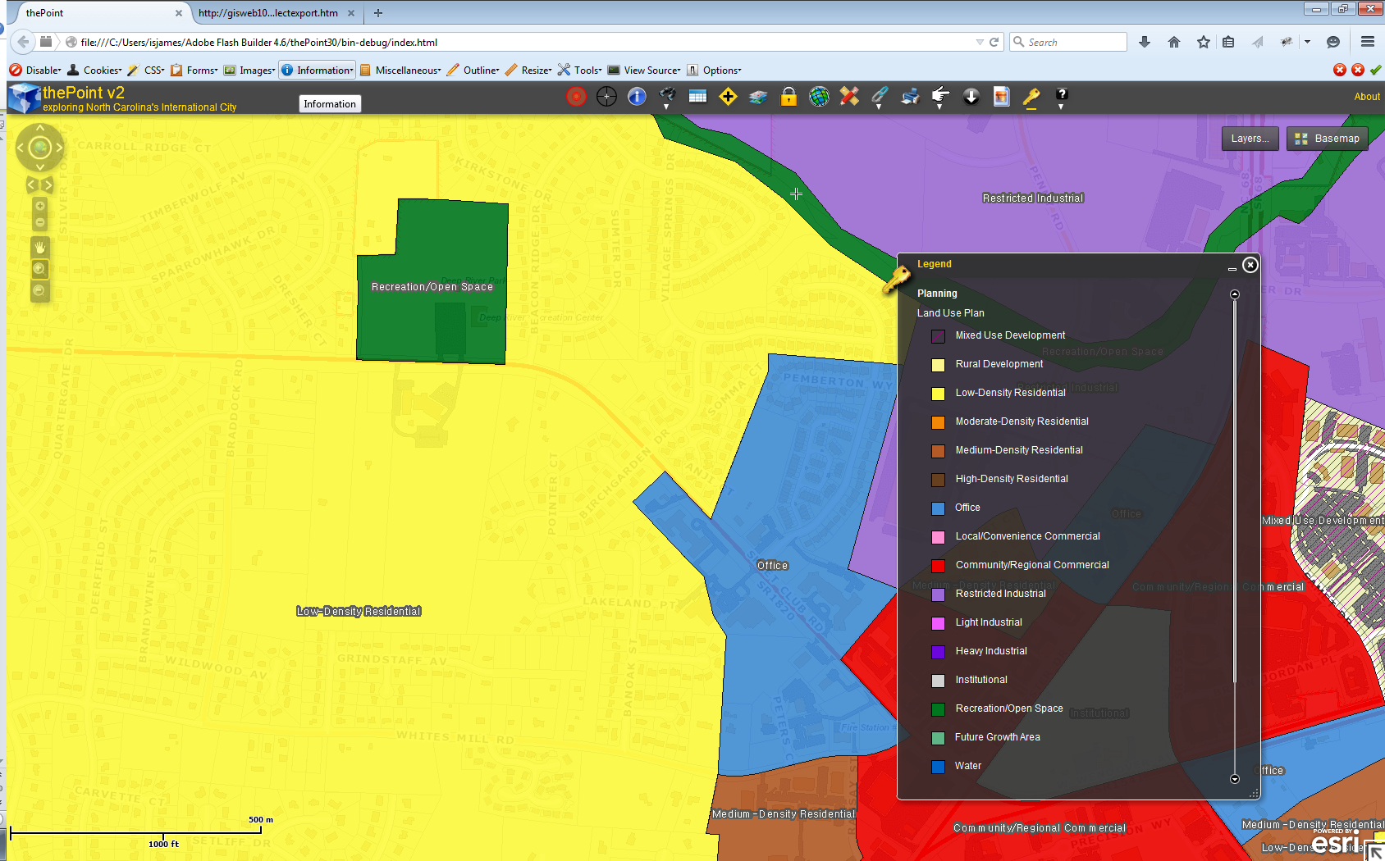This screenshot has width=1385, height=861.
Task: Open the question mark help widget
Action: click(1062, 97)
